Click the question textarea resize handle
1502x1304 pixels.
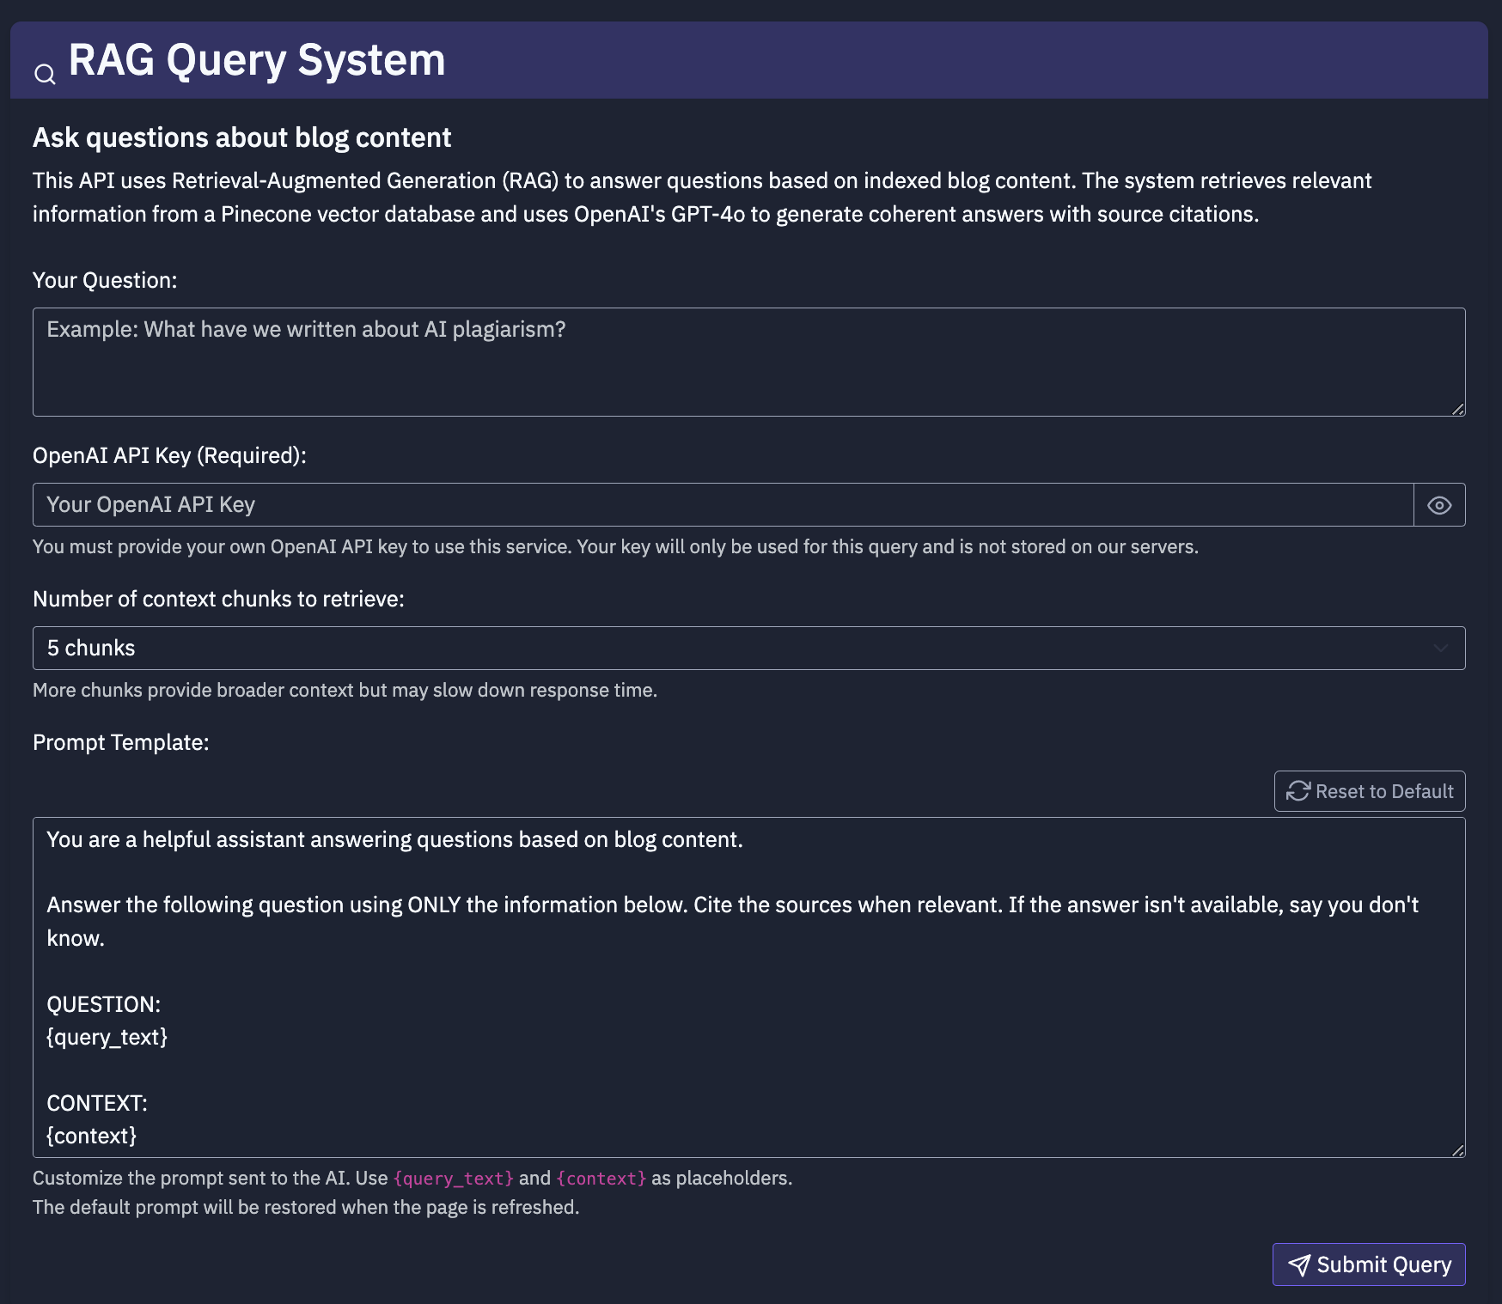click(1457, 409)
